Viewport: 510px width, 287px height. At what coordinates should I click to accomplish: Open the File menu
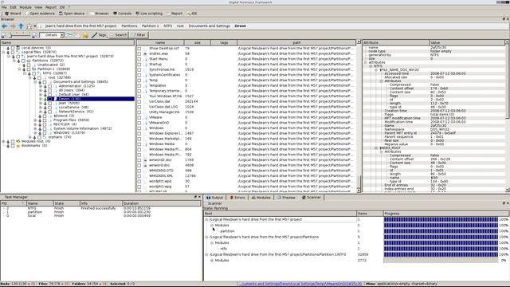pyautogui.click(x=4, y=7)
